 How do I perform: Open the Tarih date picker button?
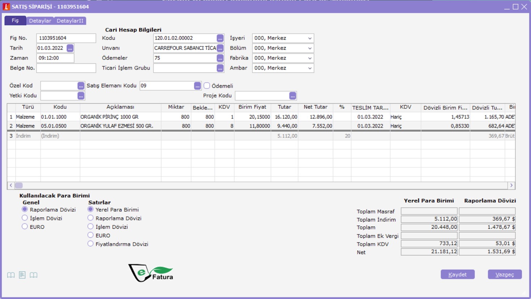[x=70, y=48]
